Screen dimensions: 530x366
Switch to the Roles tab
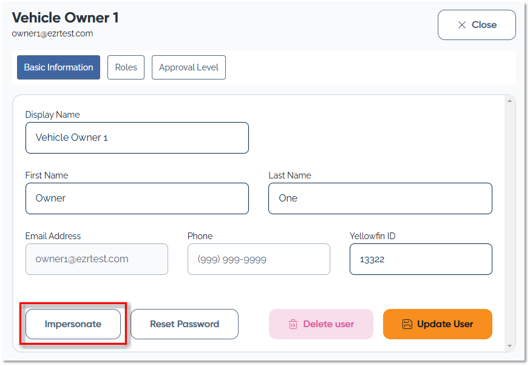click(x=126, y=67)
